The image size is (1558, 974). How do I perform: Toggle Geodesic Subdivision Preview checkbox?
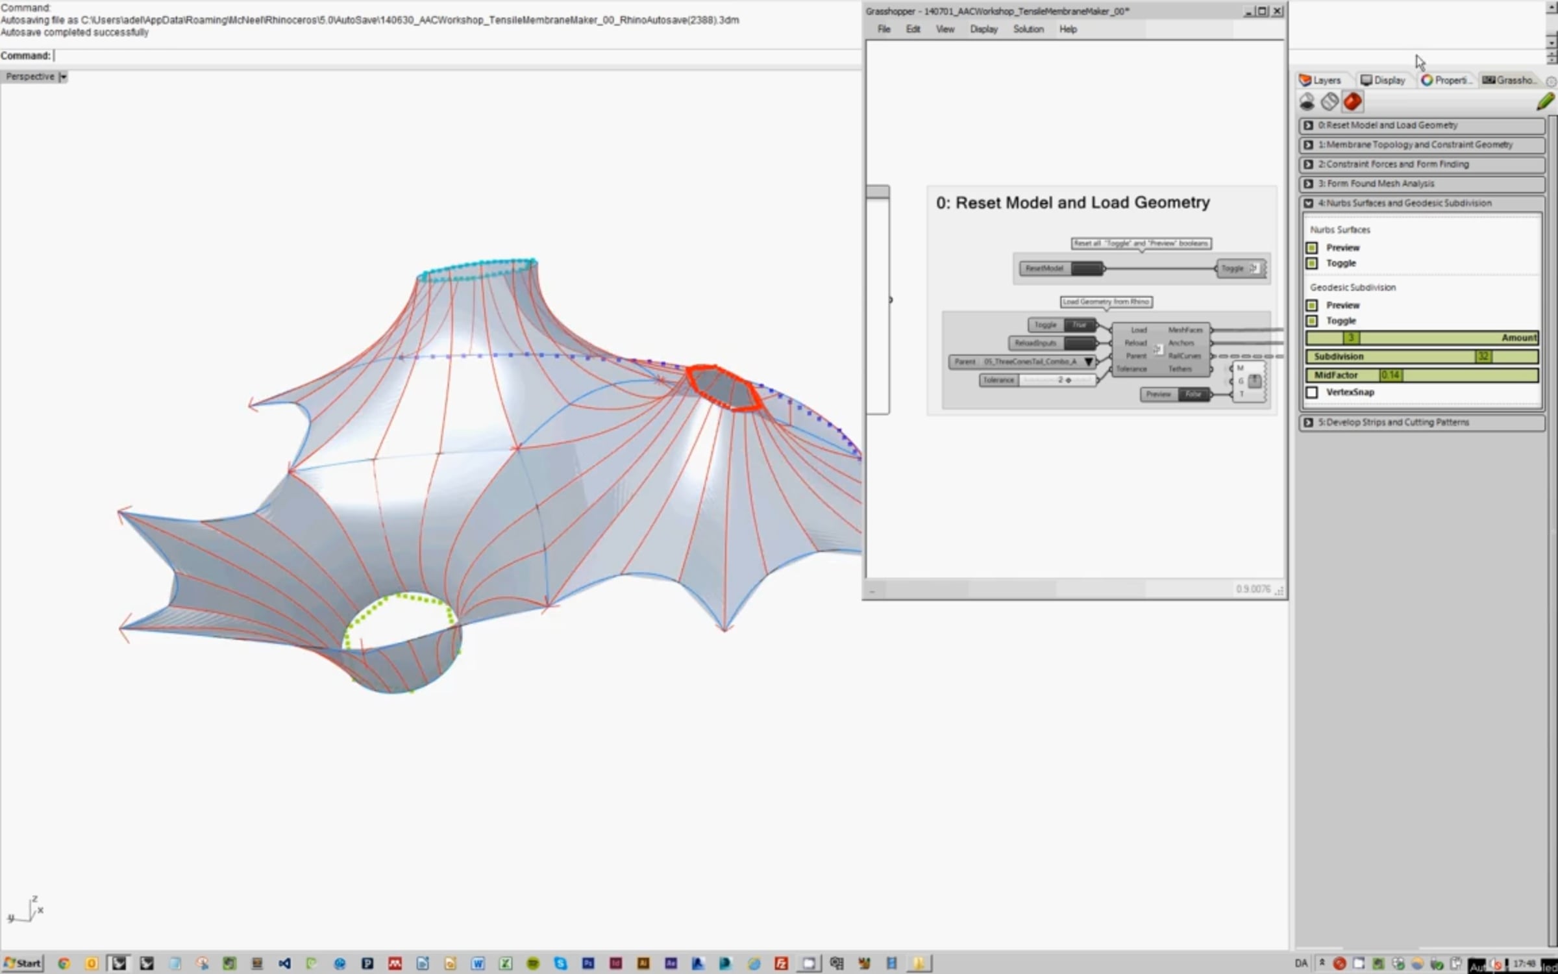coord(1312,305)
